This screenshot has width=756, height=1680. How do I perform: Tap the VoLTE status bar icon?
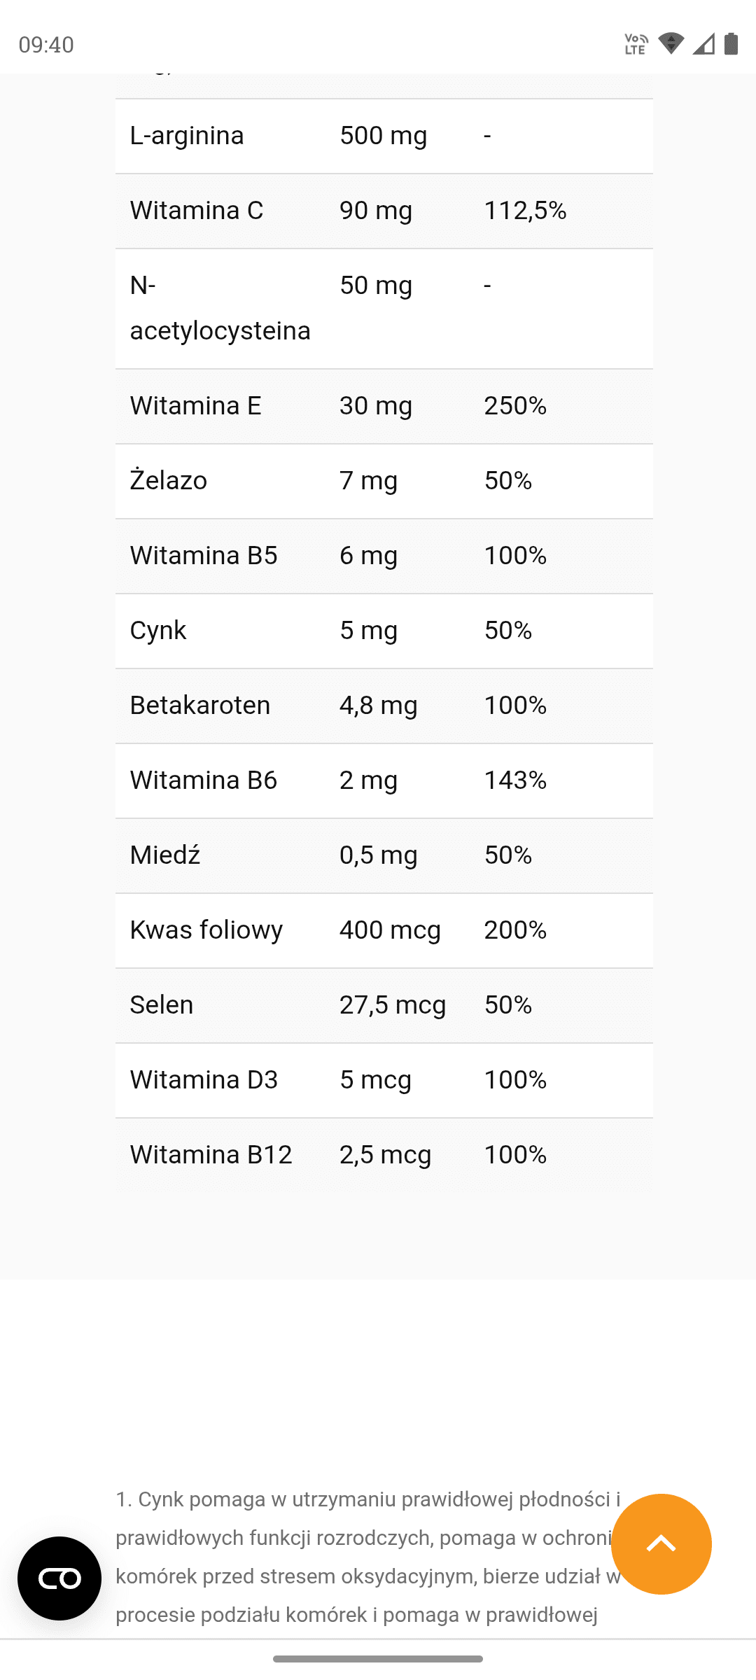click(x=636, y=44)
